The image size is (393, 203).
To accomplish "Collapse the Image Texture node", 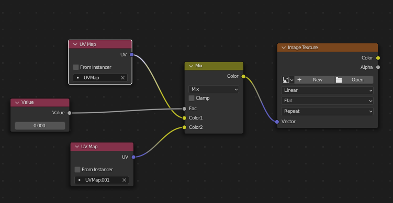I will [284, 47].
